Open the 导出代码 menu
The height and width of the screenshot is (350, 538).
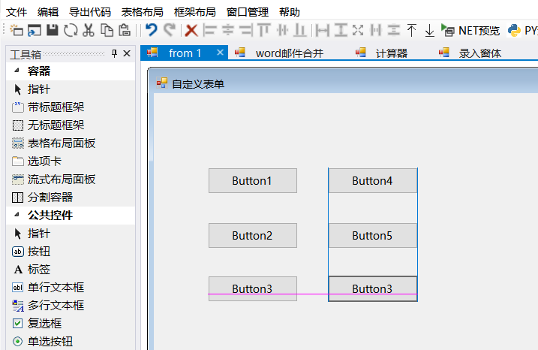(90, 12)
